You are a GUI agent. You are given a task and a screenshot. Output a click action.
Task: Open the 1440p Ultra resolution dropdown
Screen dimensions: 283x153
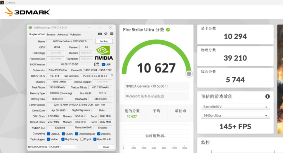coord(235,115)
